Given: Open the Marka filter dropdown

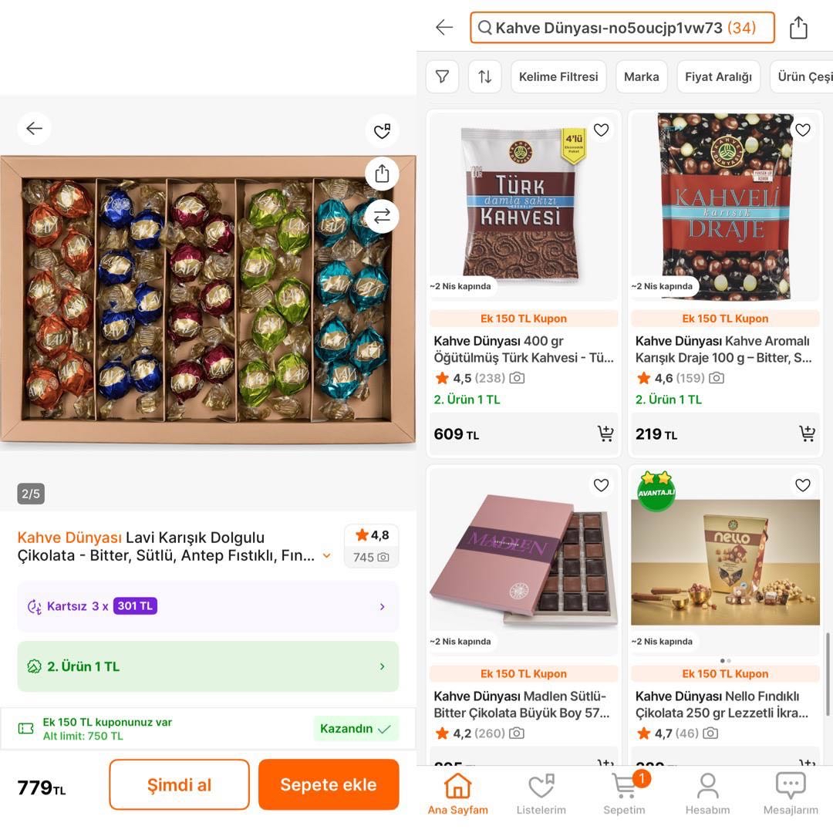Looking at the screenshot, I should [x=641, y=77].
